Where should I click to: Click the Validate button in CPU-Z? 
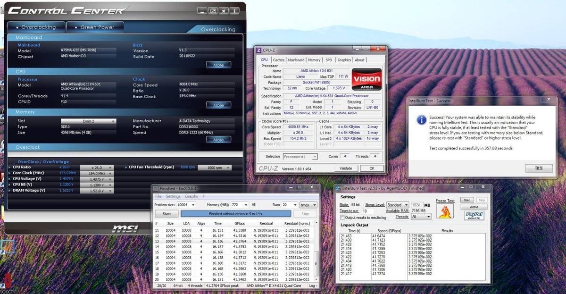pyautogui.click(x=346, y=168)
